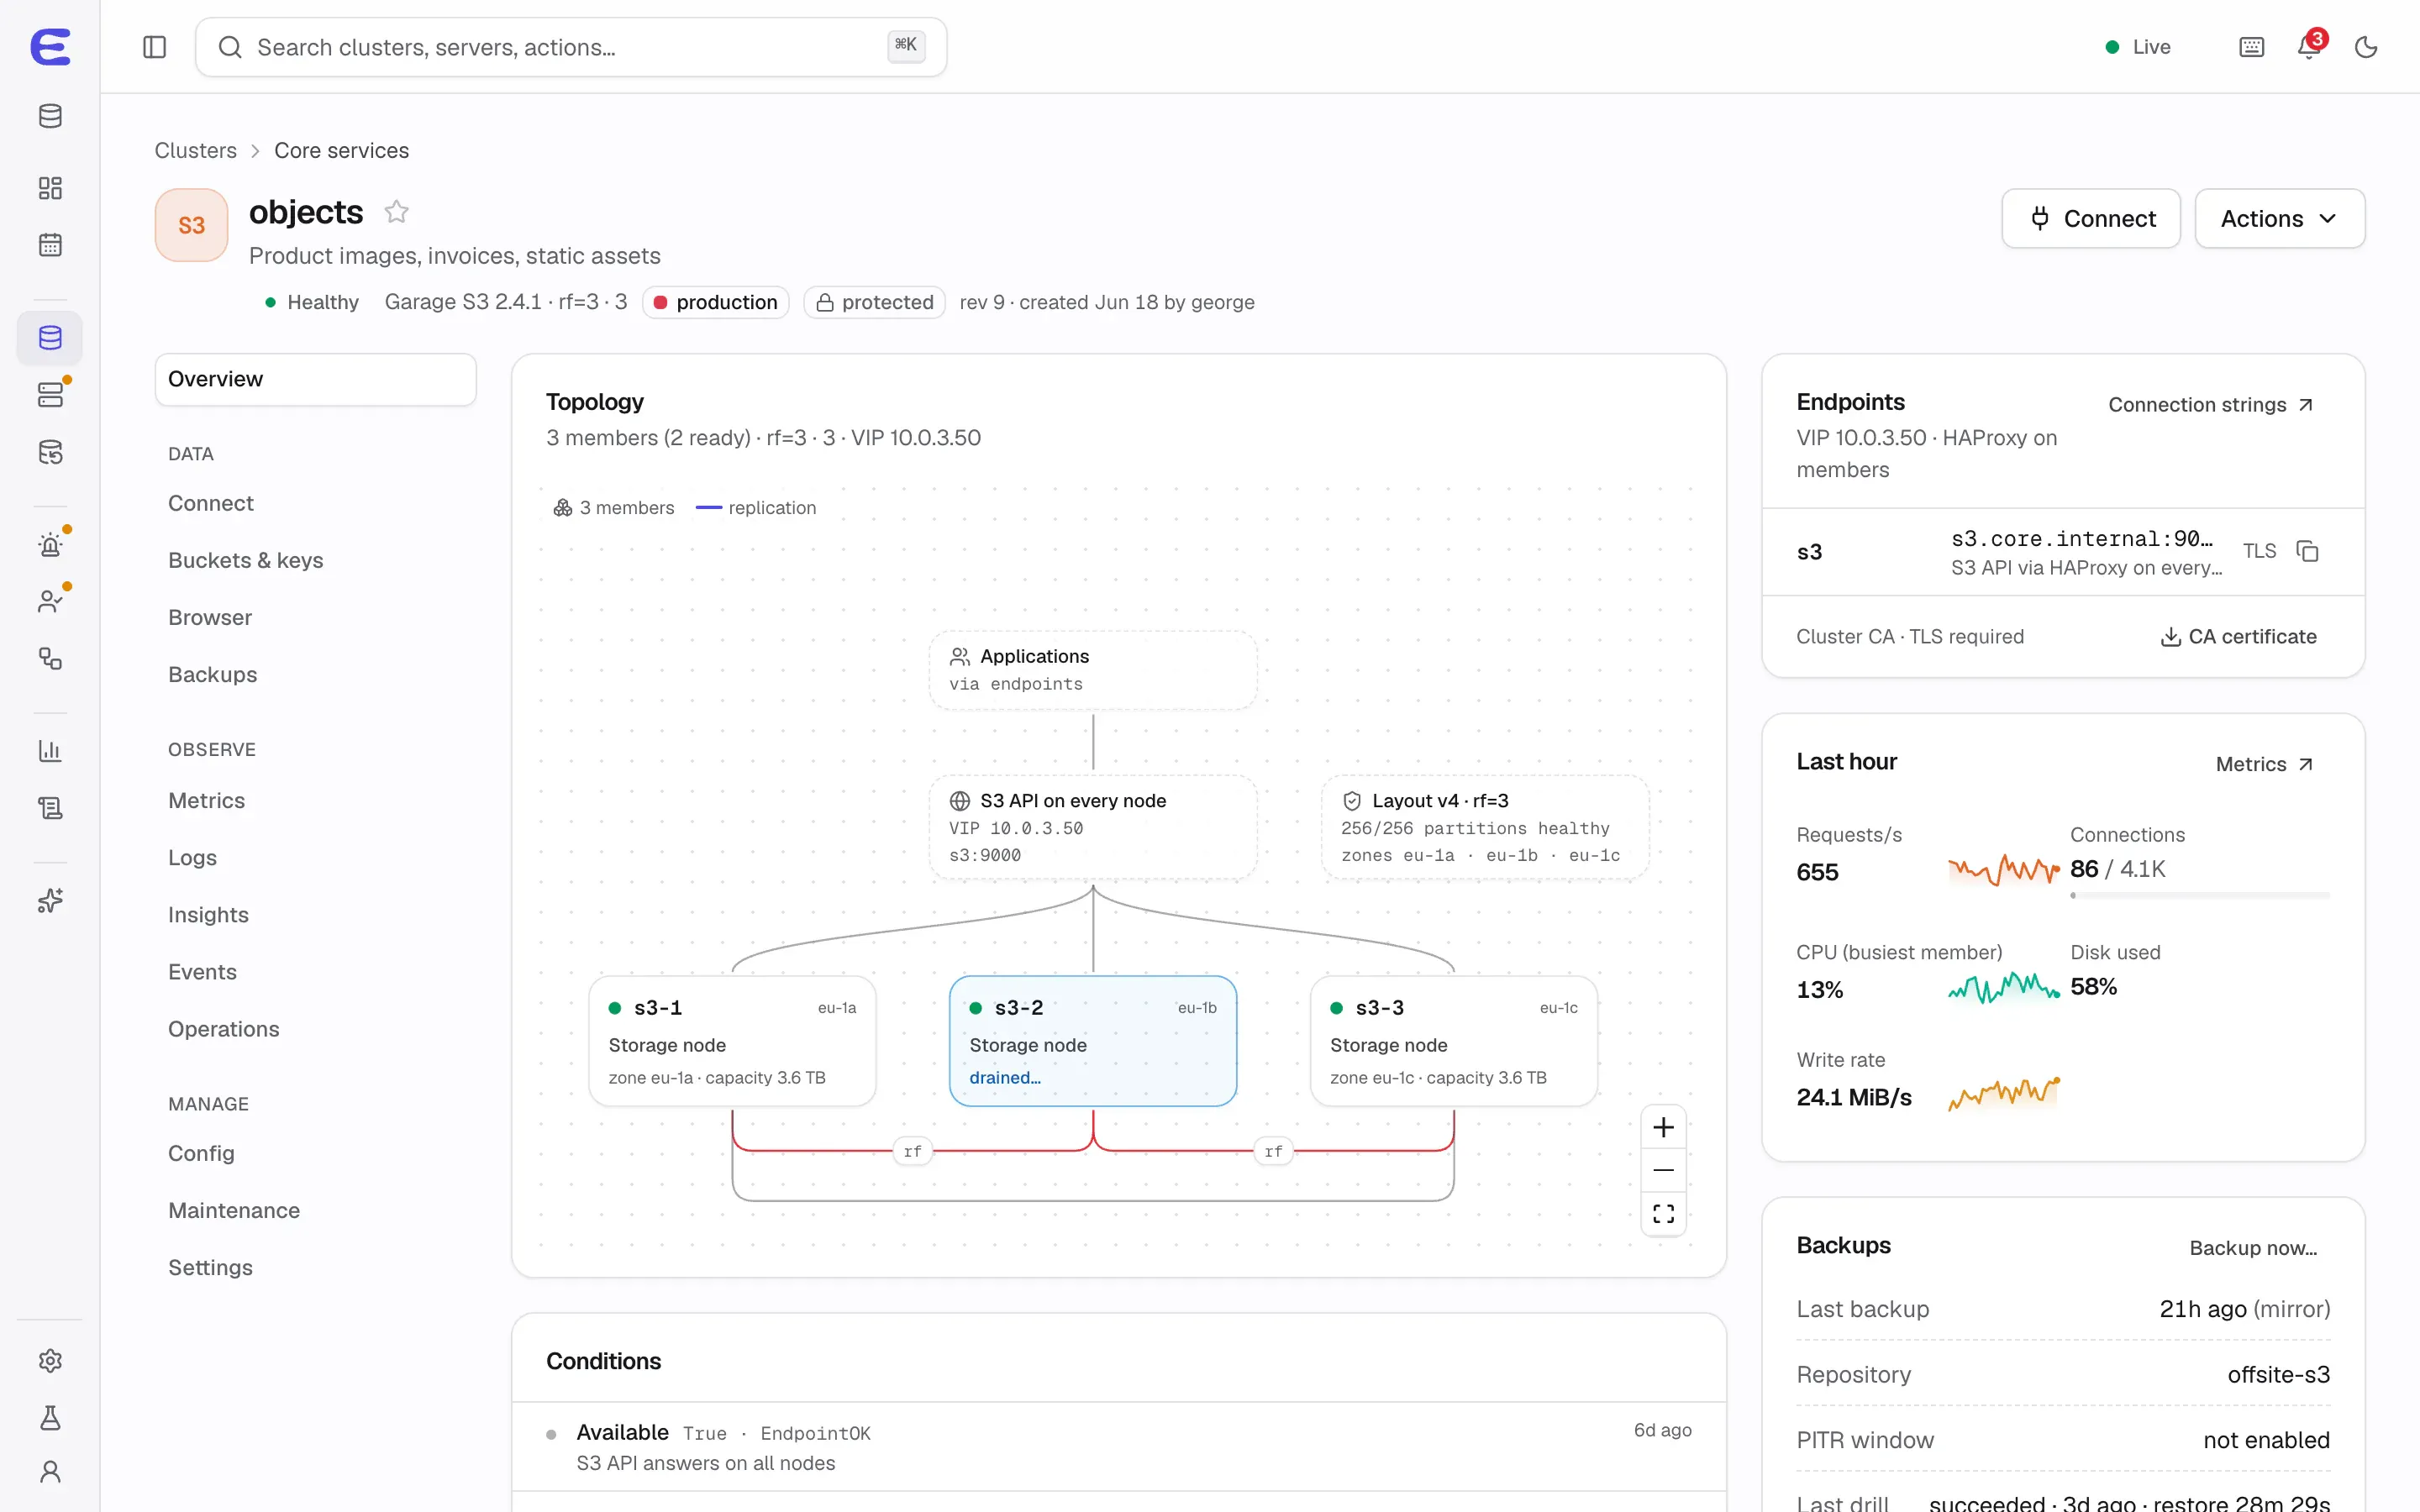Open the notifications bell icon

pos(2309,47)
